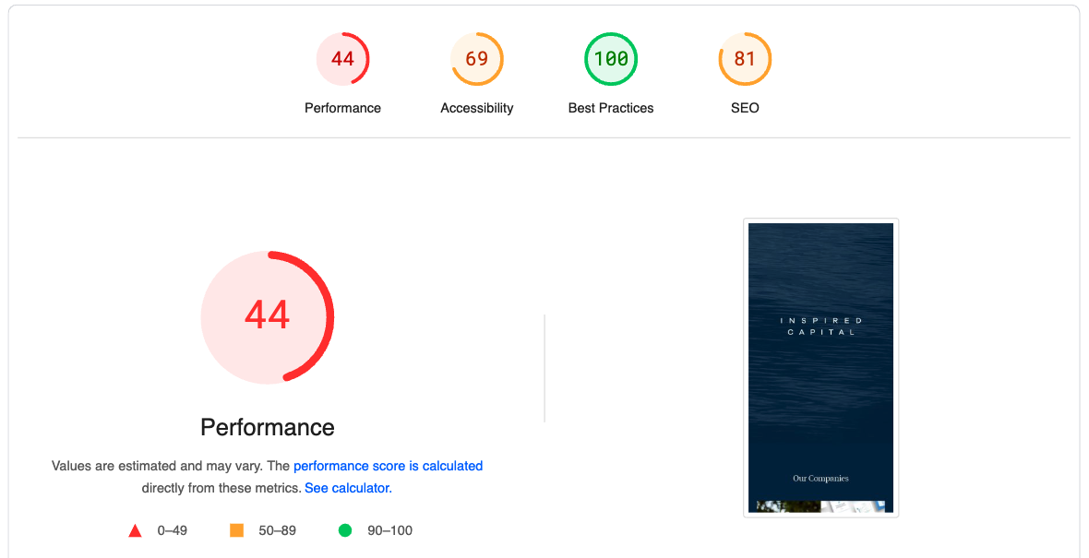Click the Performance score gauge showing 44

click(x=342, y=59)
